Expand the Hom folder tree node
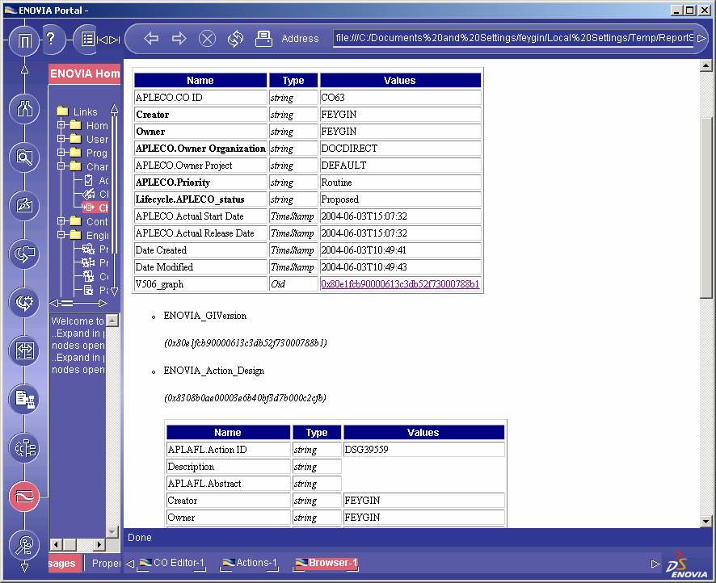 (61, 124)
